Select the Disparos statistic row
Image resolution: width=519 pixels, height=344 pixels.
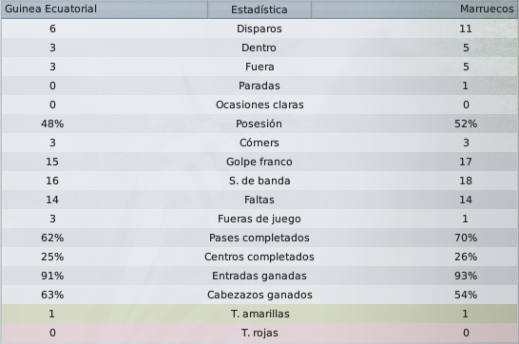[259, 29]
